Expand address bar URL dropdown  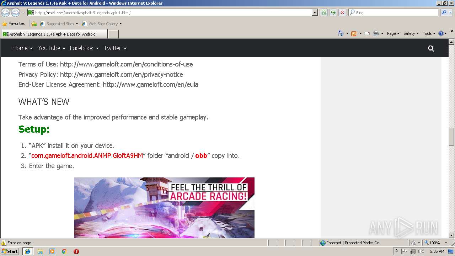tap(315, 12)
